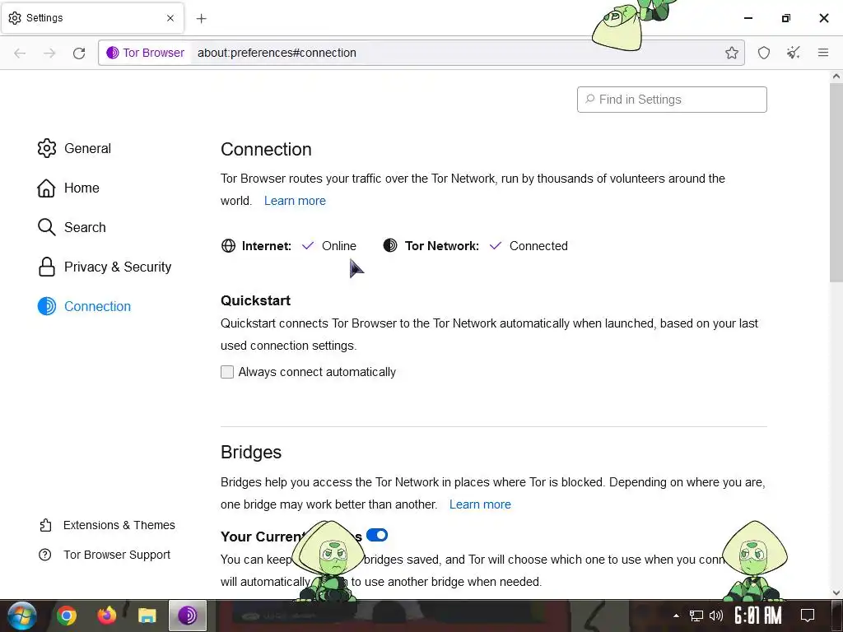Screen dimensions: 843x632
Task: Click the back navigation arrow
Action: [20, 53]
